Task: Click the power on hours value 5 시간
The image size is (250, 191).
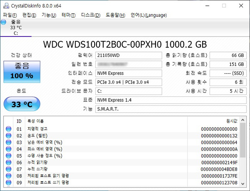Action: coord(228,91)
